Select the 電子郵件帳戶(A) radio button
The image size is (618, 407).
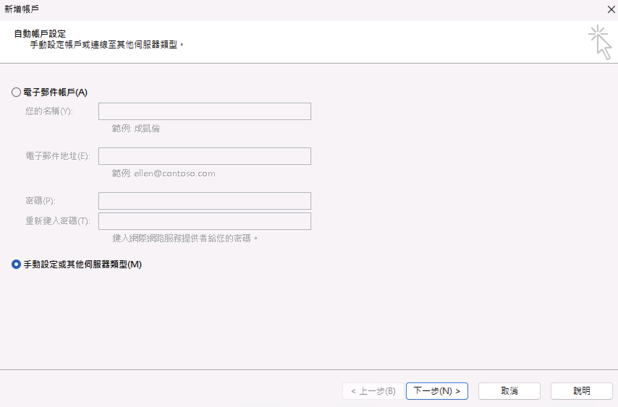[x=16, y=92]
